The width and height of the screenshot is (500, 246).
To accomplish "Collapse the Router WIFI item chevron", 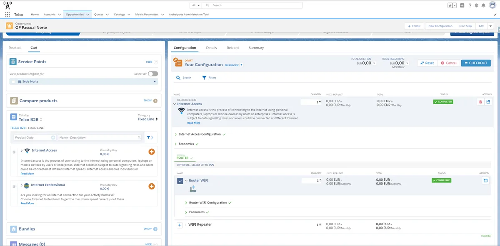I will pyautogui.click(x=186, y=181).
